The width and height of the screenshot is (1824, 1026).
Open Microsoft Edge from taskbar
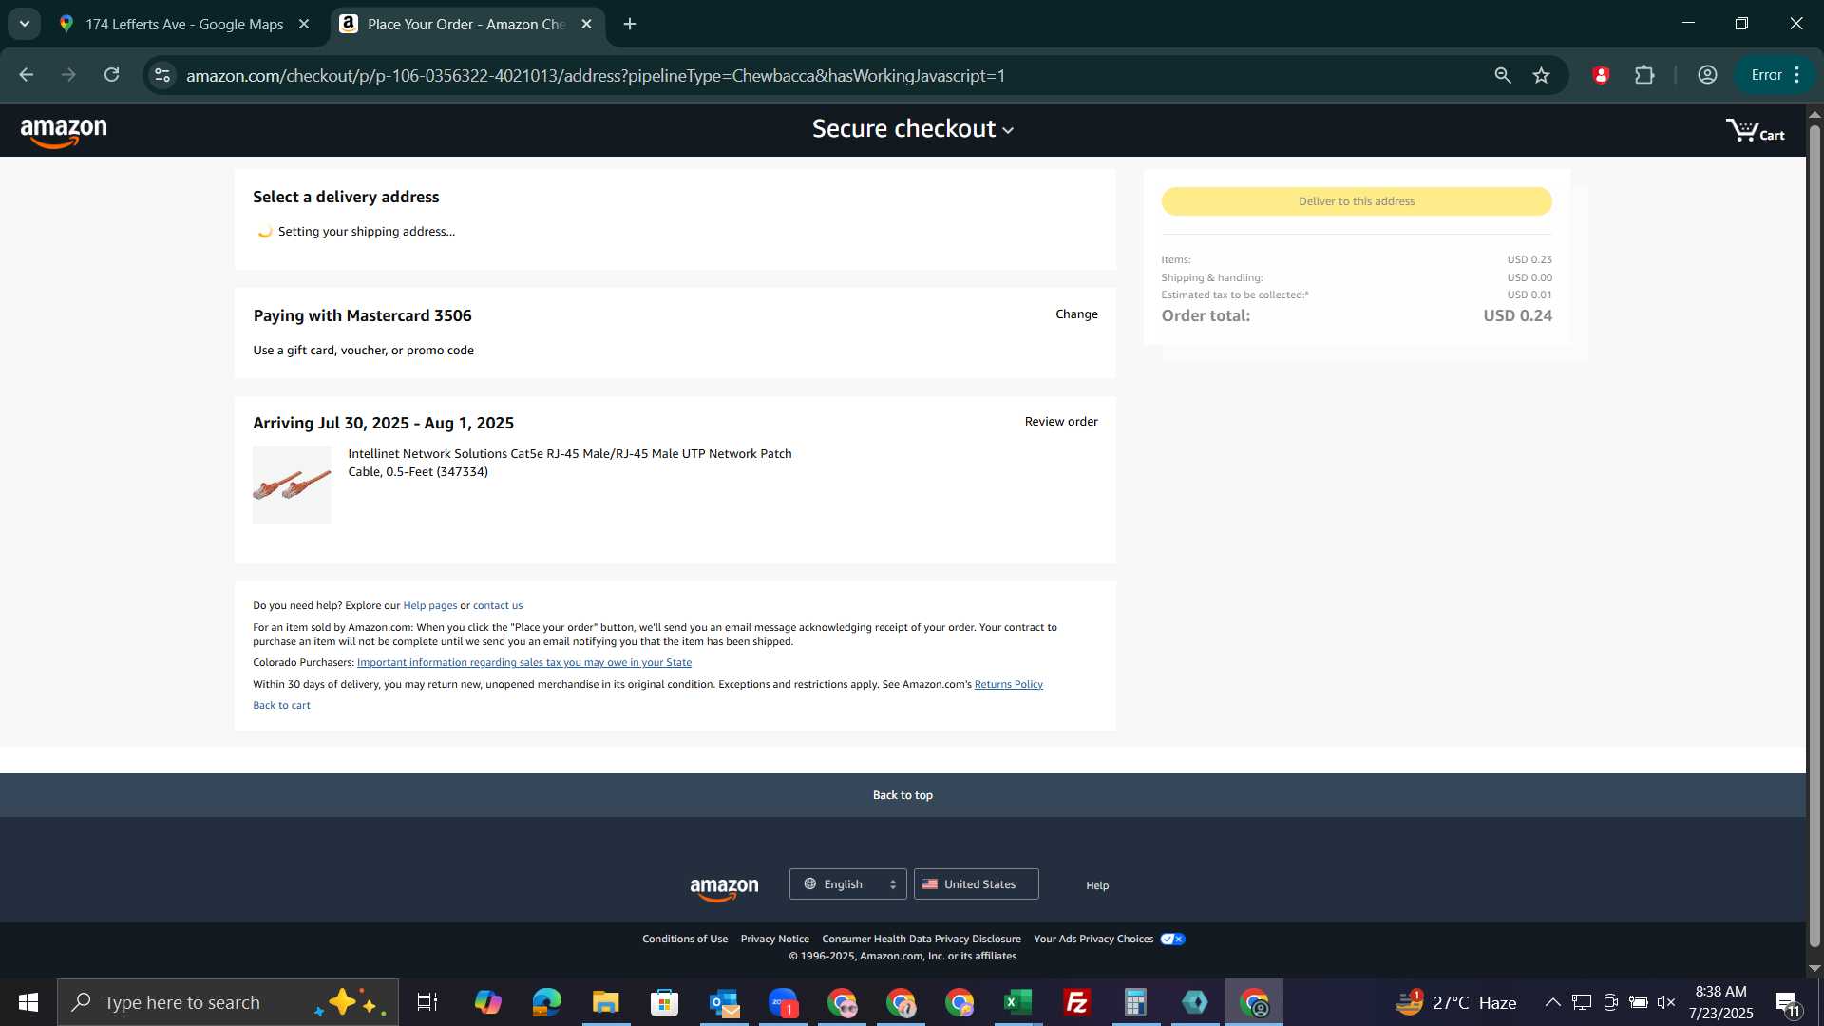[x=546, y=1002]
